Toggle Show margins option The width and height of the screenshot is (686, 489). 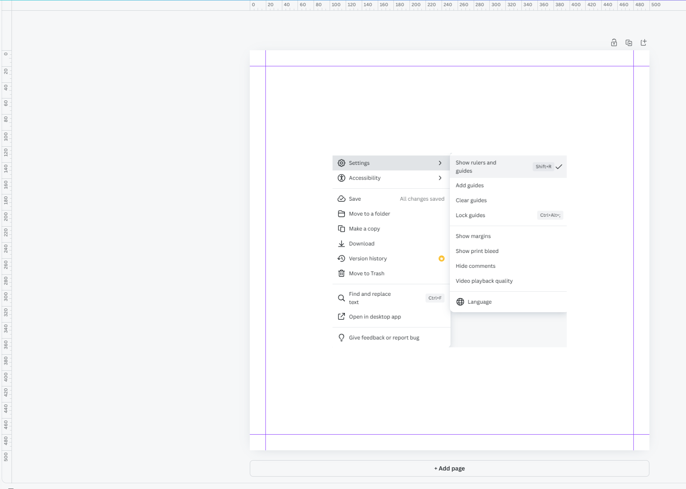508,236
